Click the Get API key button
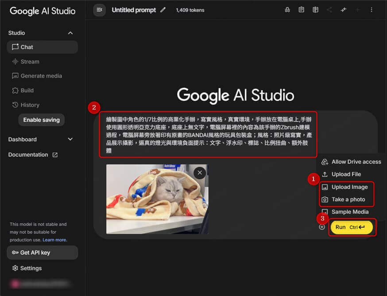The width and height of the screenshot is (387, 296). [x=42, y=253]
